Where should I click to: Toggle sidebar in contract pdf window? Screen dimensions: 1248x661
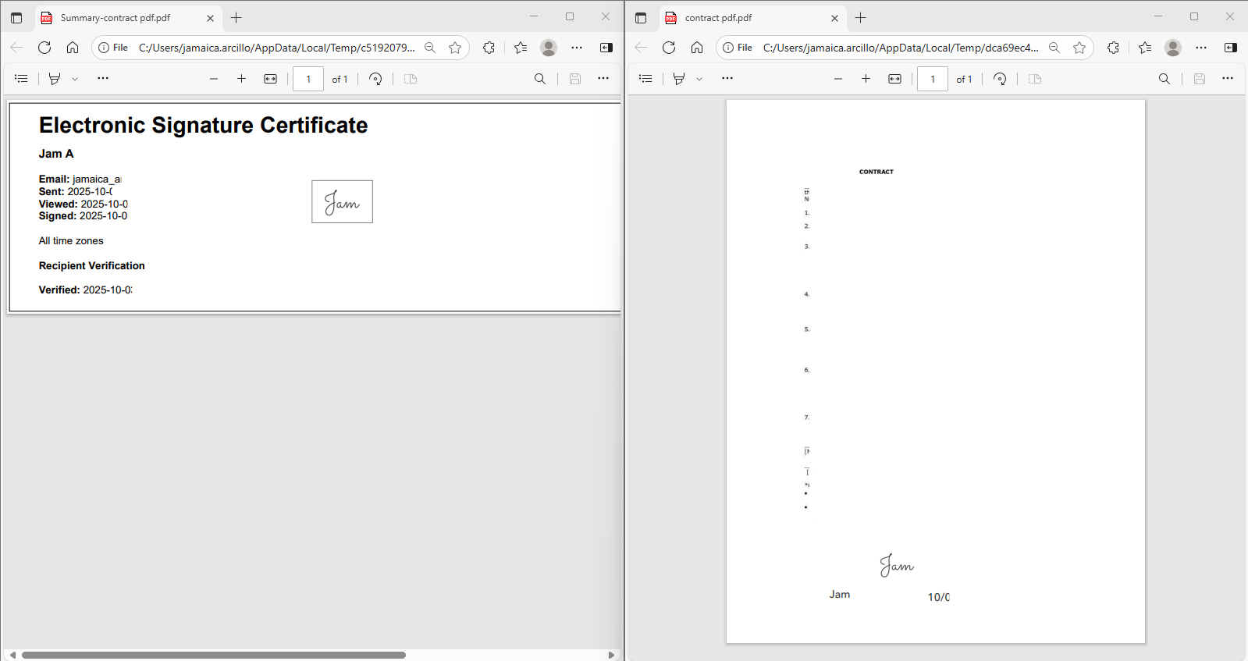[x=1231, y=48]
